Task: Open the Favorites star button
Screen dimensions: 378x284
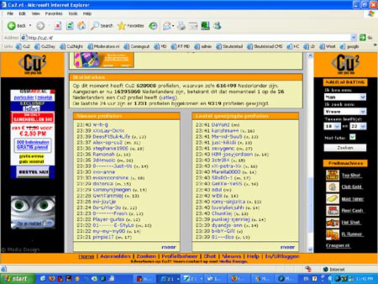Action: coord(131,26)
